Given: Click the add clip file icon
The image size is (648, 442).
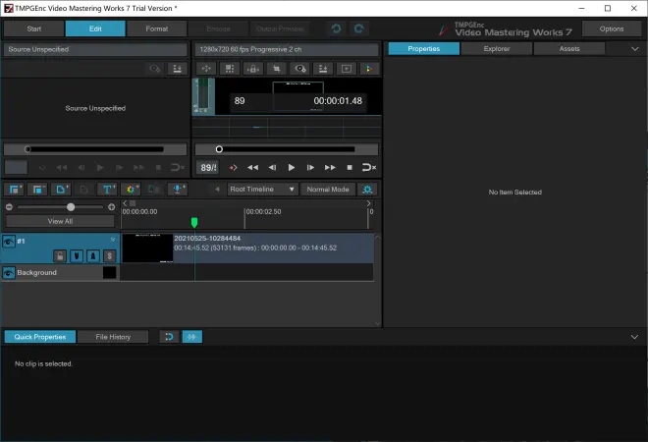Looking at the screenshot, I should click(62, 190).
